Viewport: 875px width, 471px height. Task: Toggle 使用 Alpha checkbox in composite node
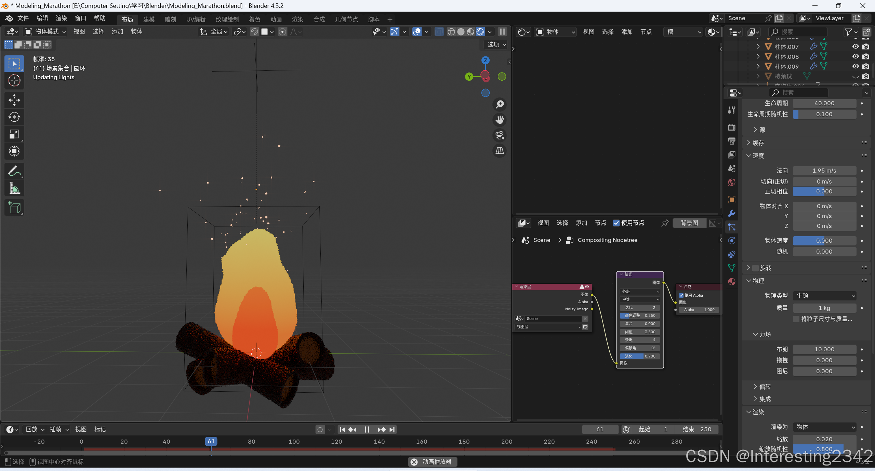coord(681,295)
